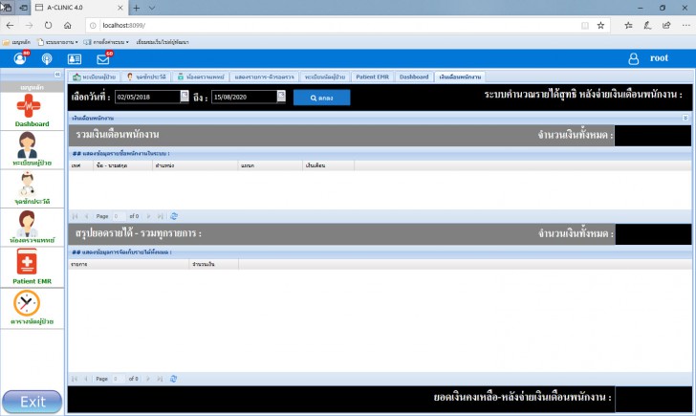
Task: Go to next page in employee grid pager
Action: [x=149, y=216]
